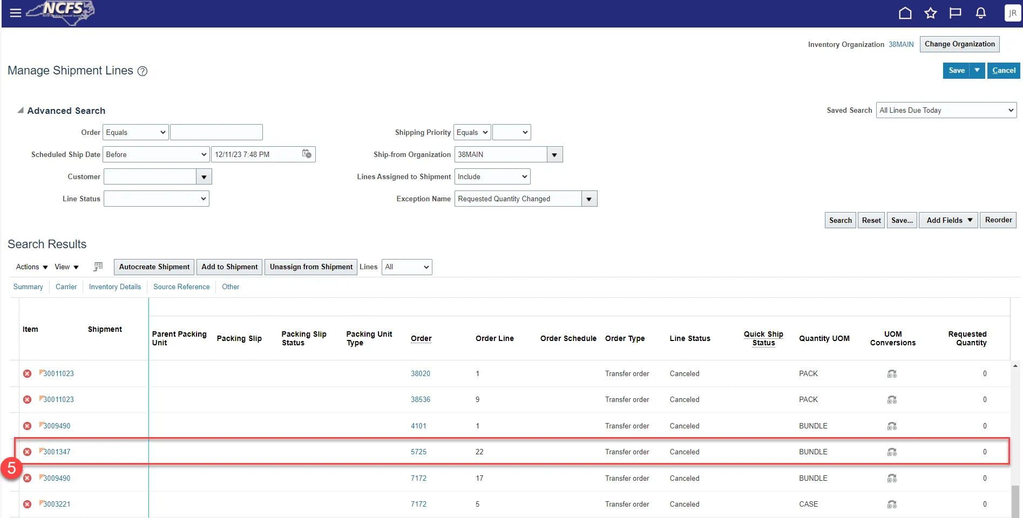Viewport: 1023px width, 518px height.
Task: Open the Actions menu
Action: (x=32, y=267)
